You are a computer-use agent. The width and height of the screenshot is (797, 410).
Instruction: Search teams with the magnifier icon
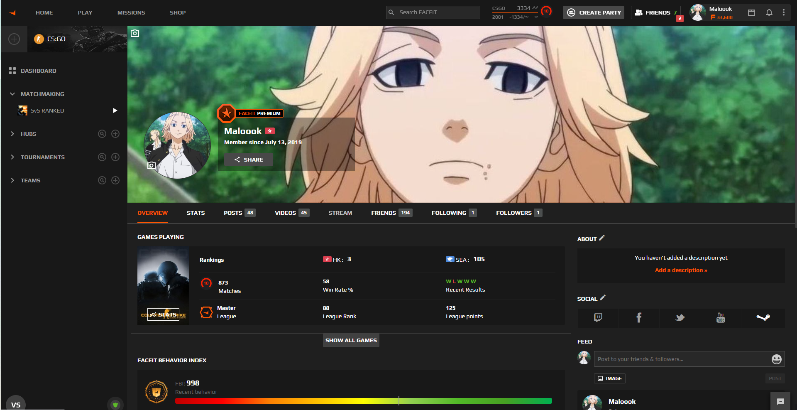pos(102,180)
